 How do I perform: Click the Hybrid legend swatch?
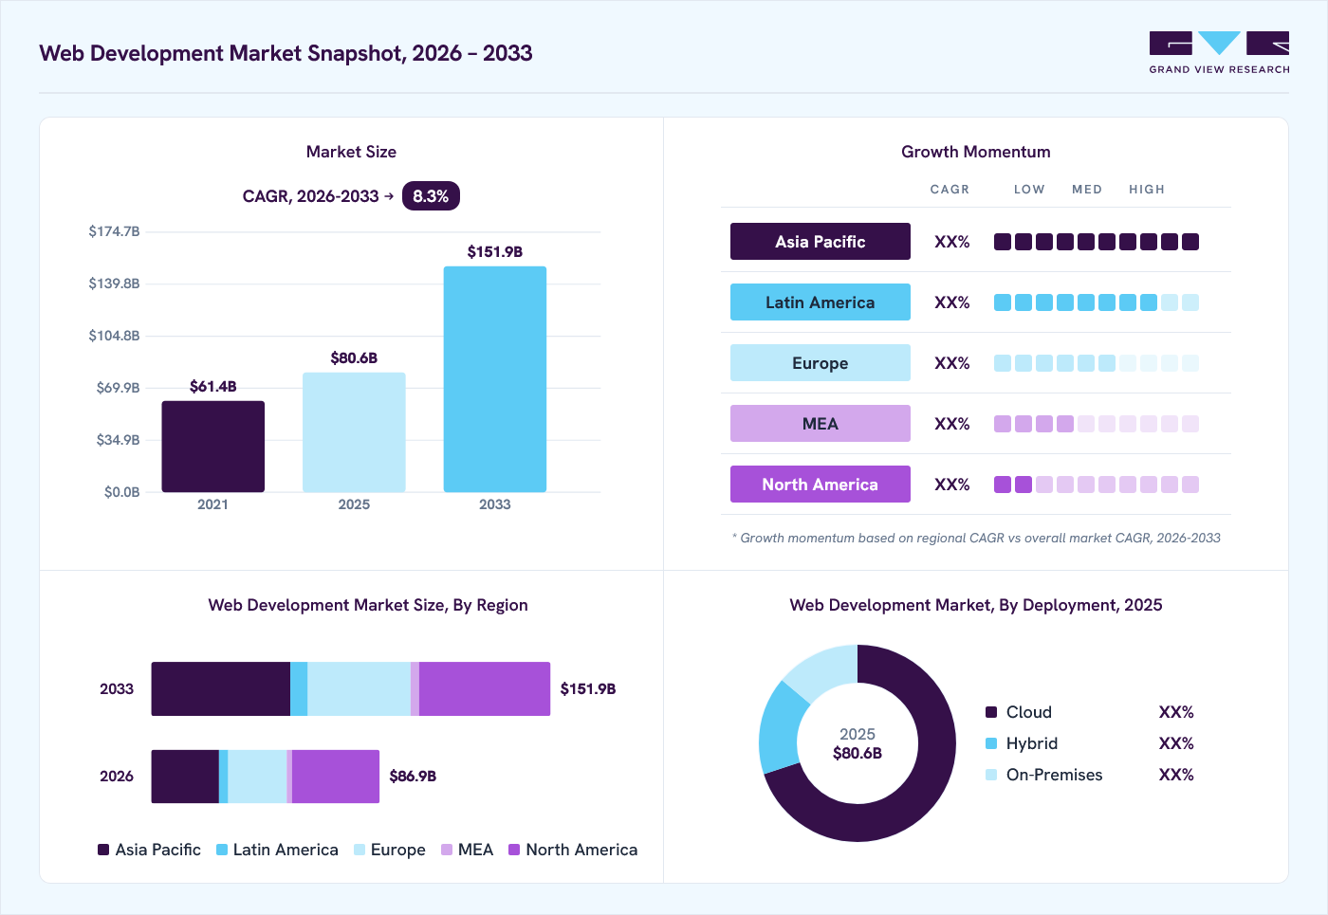pyautogui.click(x=991, y=743)
